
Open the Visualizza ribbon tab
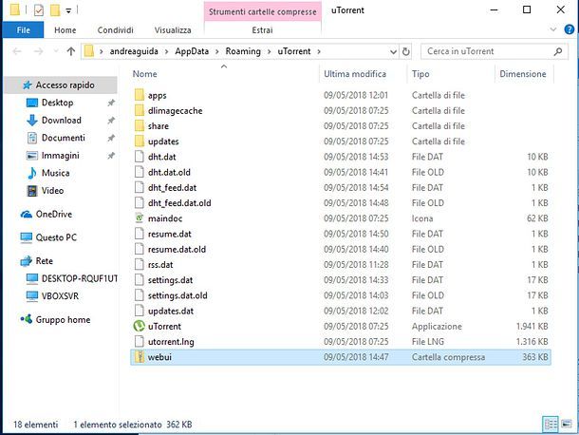click(173, 30)
